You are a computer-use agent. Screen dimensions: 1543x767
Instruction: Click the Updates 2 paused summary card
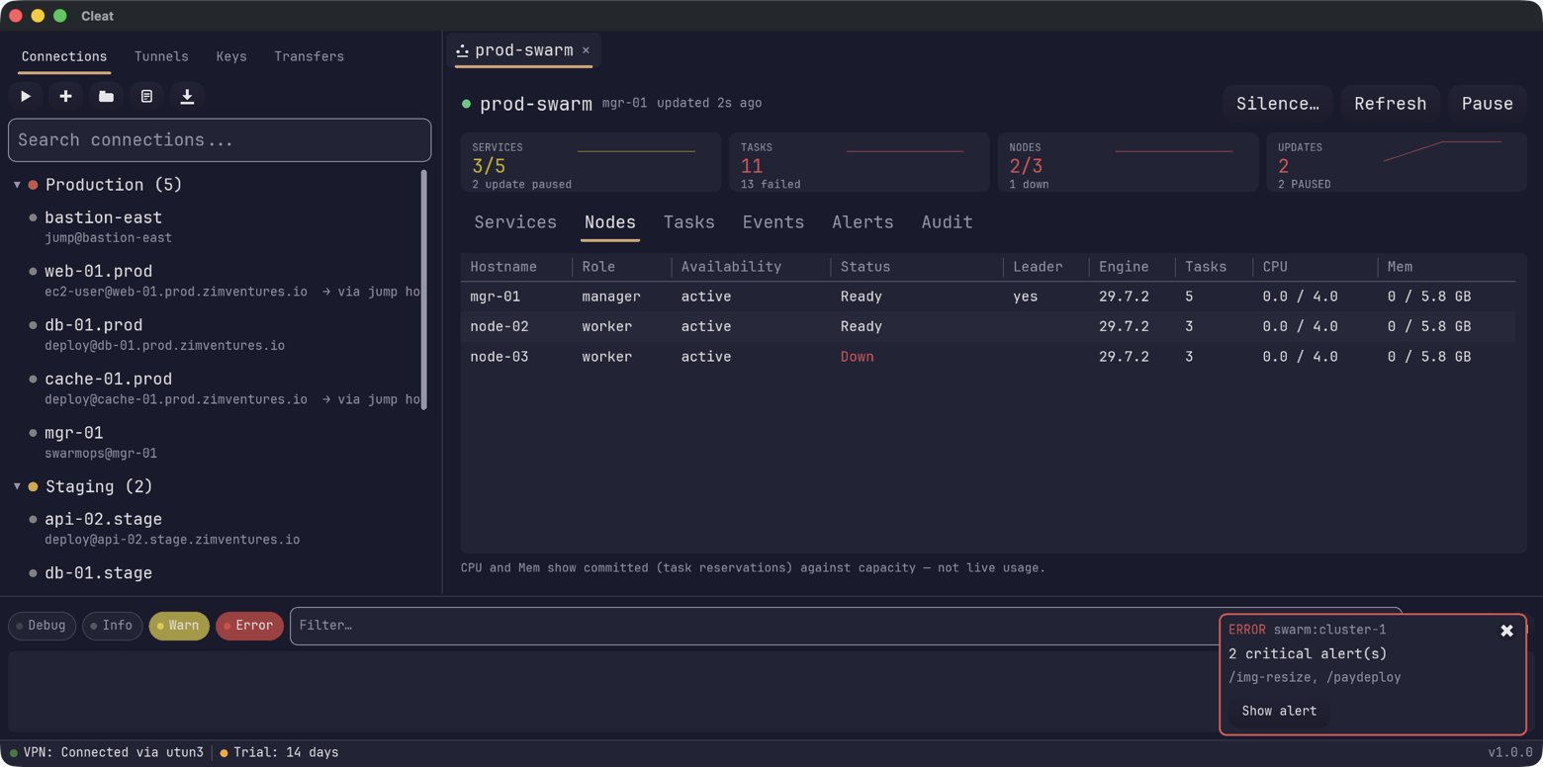[1397, 162]
